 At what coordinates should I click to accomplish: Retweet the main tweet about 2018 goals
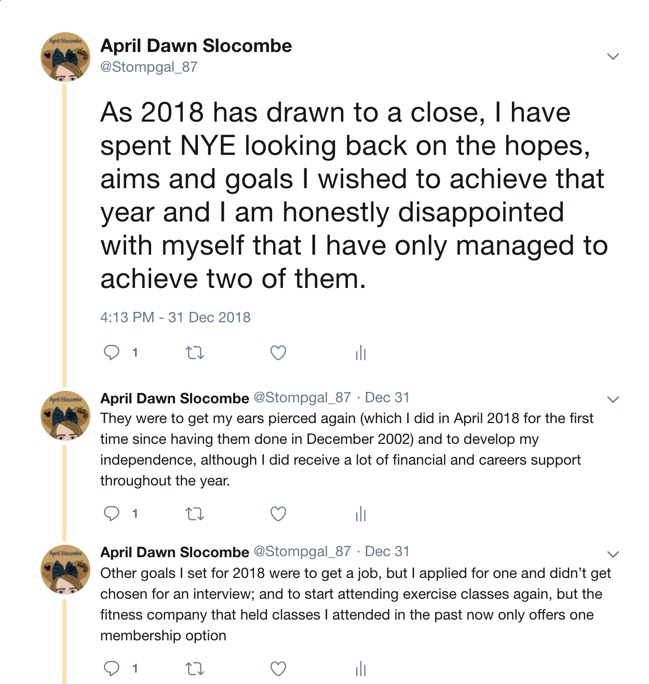click(195, 353)
